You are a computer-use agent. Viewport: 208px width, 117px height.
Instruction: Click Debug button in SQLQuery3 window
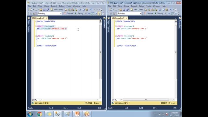(x=159, y=13)
